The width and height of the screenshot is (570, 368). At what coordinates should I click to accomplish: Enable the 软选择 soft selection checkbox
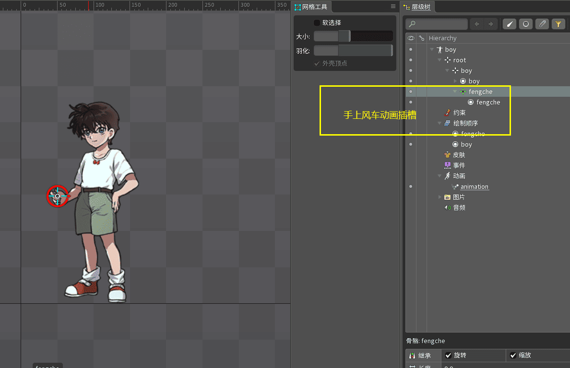click(x=317, y=23)
